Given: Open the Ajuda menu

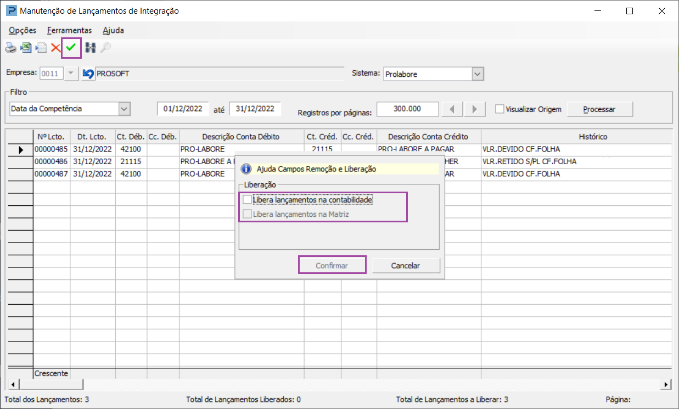Looking at the screenshot, I should 114,30.
